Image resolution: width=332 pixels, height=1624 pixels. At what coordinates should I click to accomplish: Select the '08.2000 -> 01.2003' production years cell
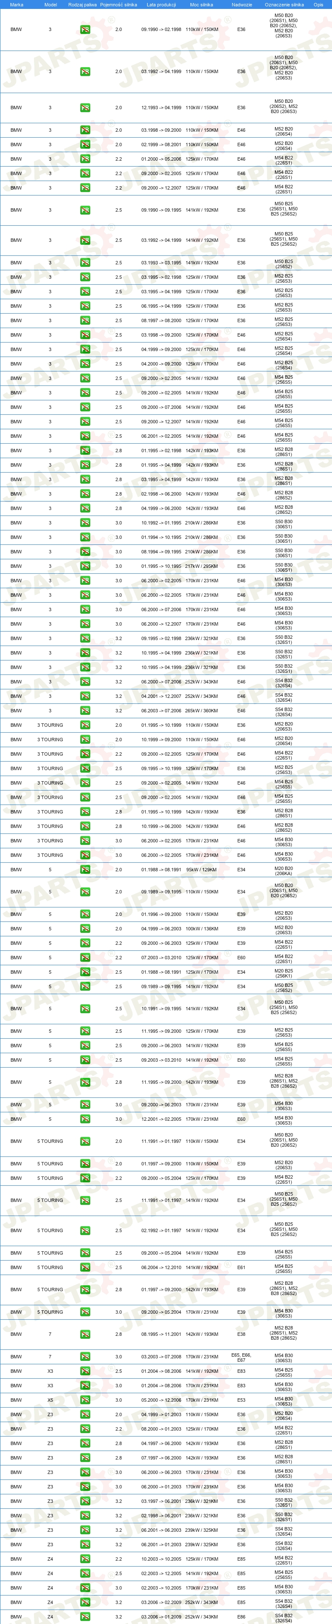[161, 1428]
